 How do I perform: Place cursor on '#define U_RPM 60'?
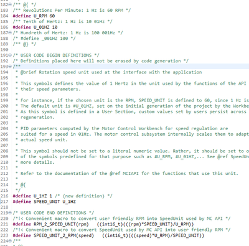point(34,16)
